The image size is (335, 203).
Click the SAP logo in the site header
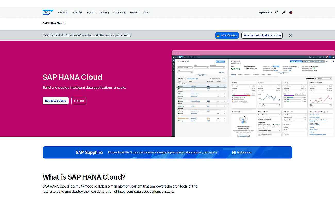pyautogui.click(x=48, y=12)
